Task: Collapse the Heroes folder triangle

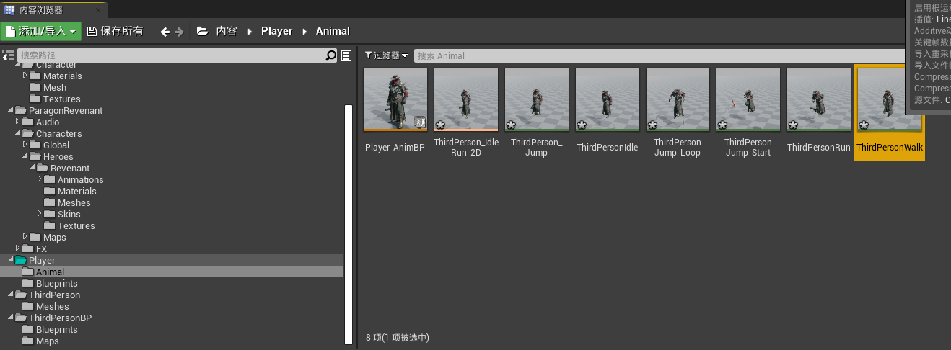Action: tap(25, 157)
